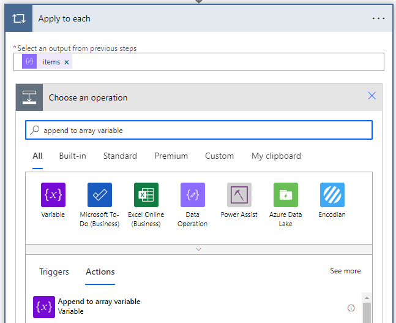Show the Triggers list
Viewport: 396px width, 323px height.
point(54,272)
